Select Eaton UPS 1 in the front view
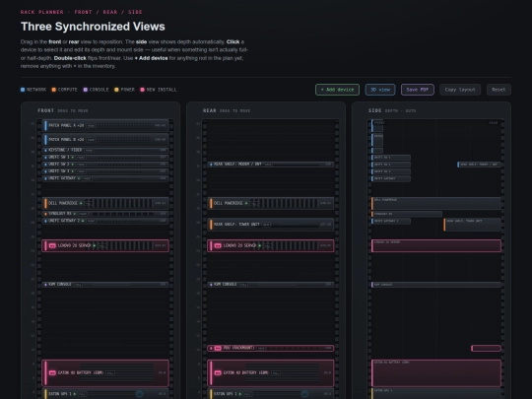Image resolution: width=532 pixels, height=399 pixels. point(105,394)
